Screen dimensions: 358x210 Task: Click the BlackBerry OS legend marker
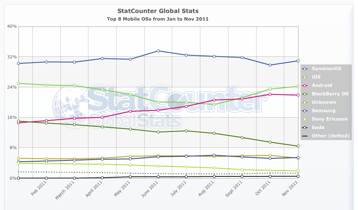coord(305,94)
